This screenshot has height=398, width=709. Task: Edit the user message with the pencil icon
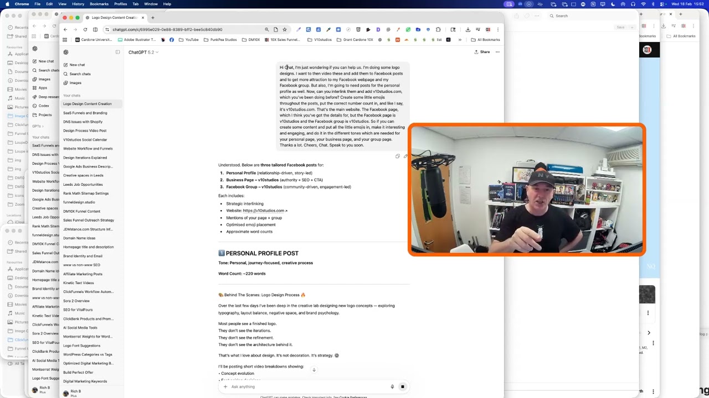tap(405, 156)
